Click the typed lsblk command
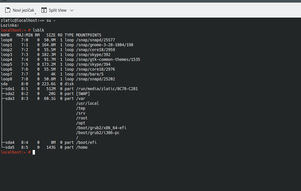The image size is (301, 191). click(38, 30)
